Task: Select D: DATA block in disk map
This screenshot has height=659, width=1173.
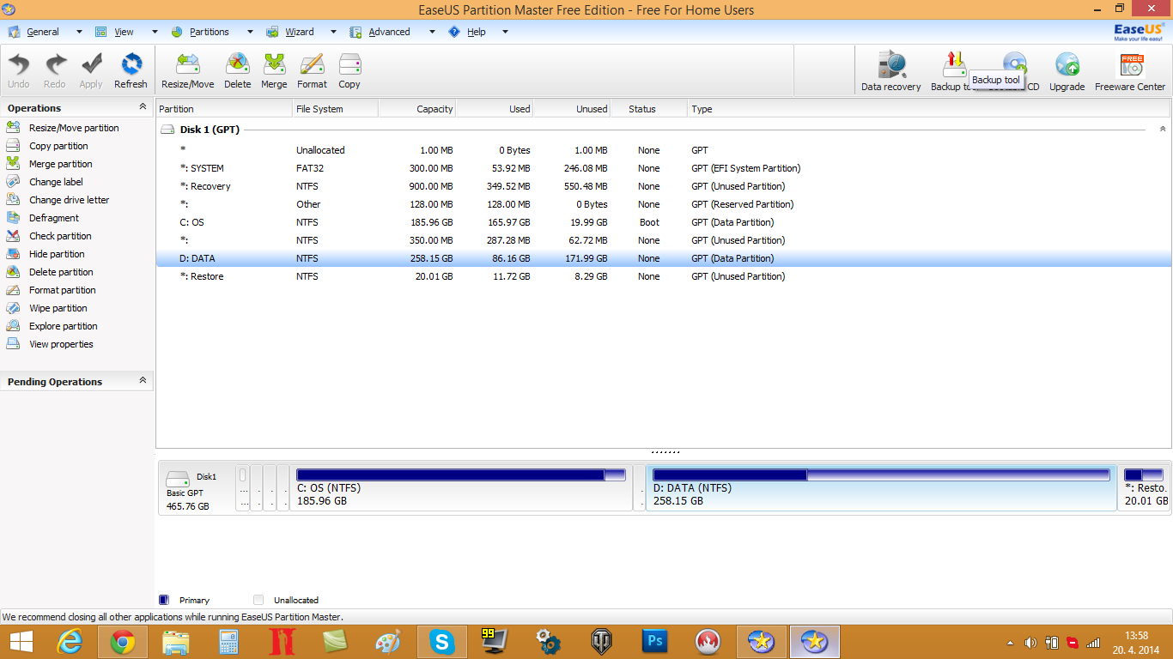Action: point(881,488)
